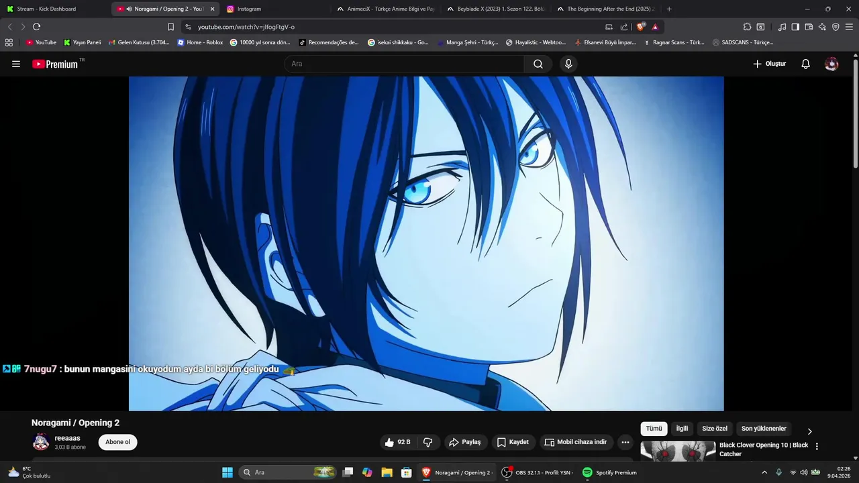
Task: Switch to Stream - Kick Dashboard tab
Action: coord(55,9)
